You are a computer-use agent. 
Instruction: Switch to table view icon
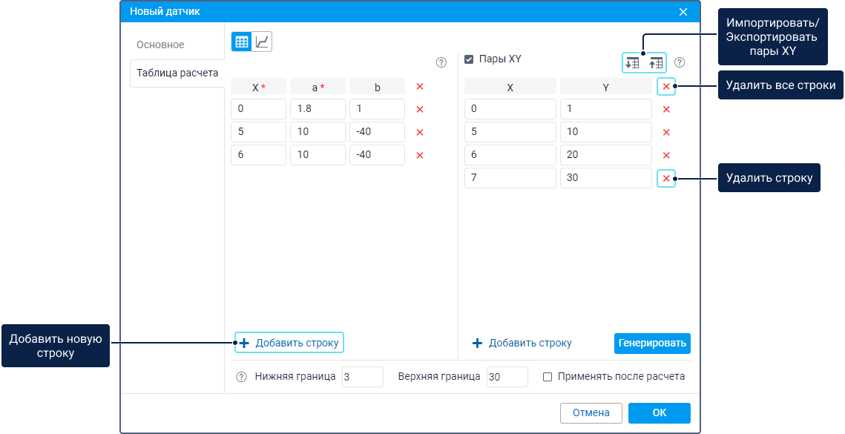[x=241, y=42]
